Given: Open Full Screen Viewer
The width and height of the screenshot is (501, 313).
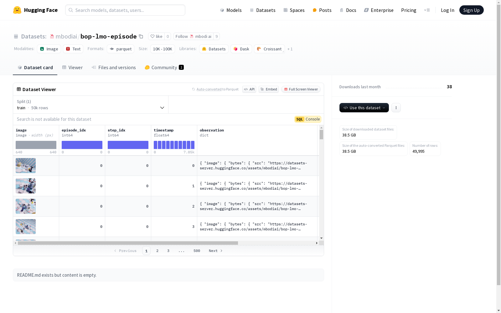Looking at the screenshot, I should point(301,90).
